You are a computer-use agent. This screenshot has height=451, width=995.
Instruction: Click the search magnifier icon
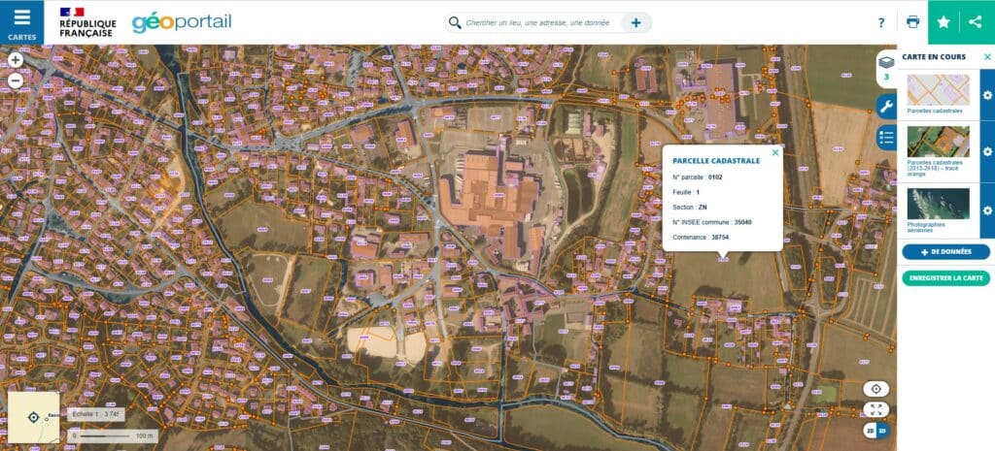coord(454,22)
